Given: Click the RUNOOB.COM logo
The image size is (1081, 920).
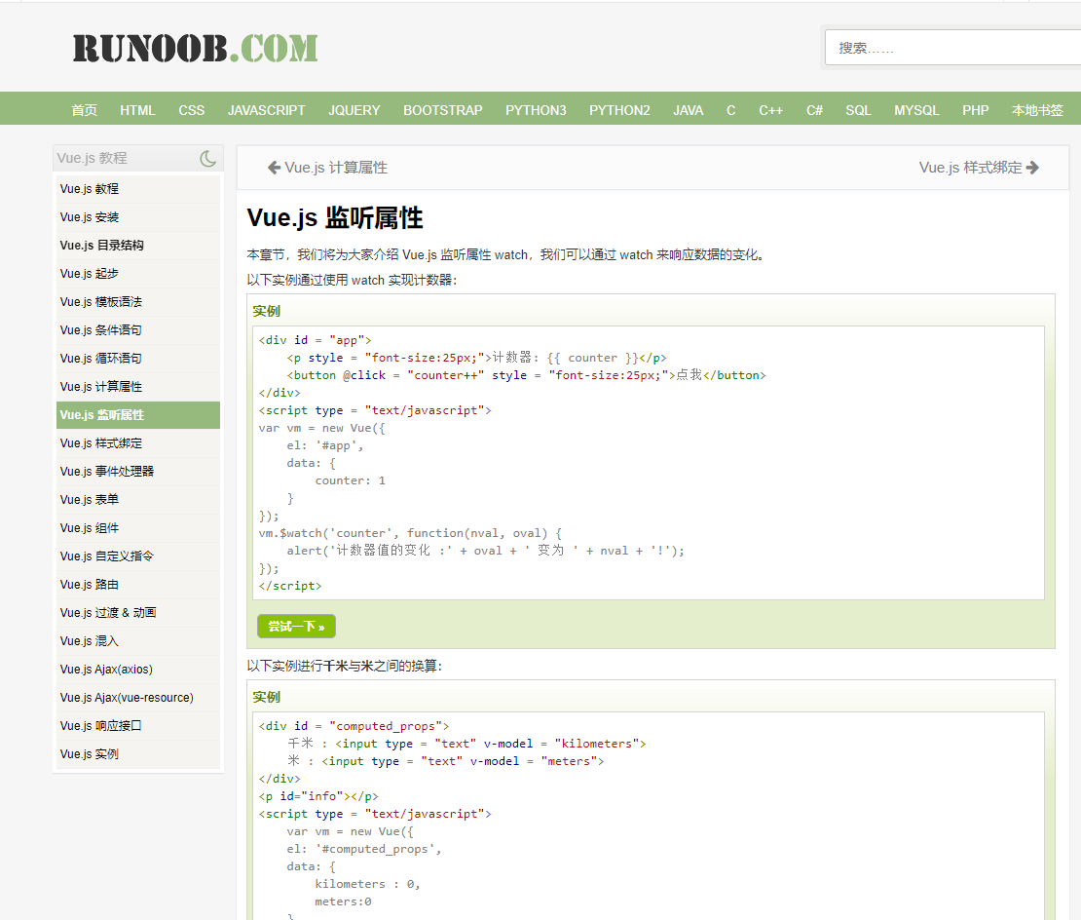Looking at the screenshot, I should 194,48.
